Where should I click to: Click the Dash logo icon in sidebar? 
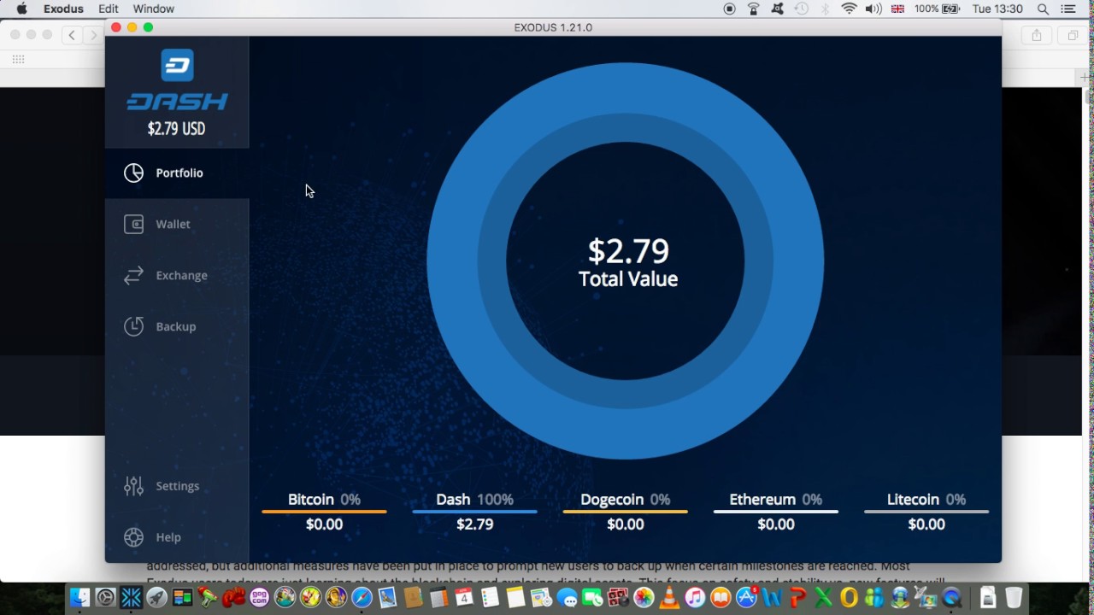177,65
